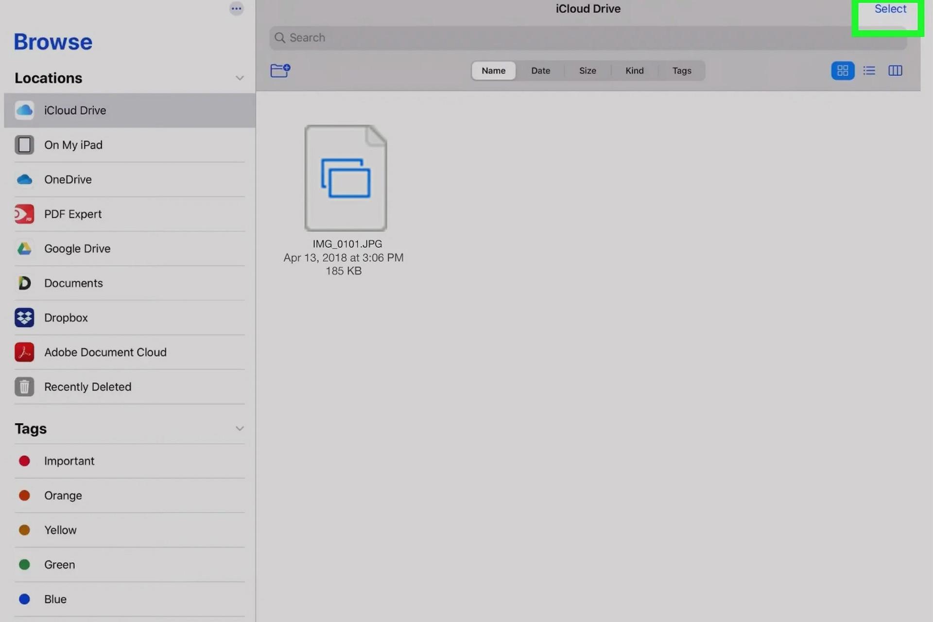The image size is (933, 622).
Task: Click the Documents D icon
Action: 24,283
